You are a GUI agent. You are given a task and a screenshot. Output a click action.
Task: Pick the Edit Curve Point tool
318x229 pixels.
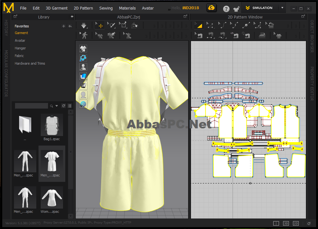click(234, 25)
